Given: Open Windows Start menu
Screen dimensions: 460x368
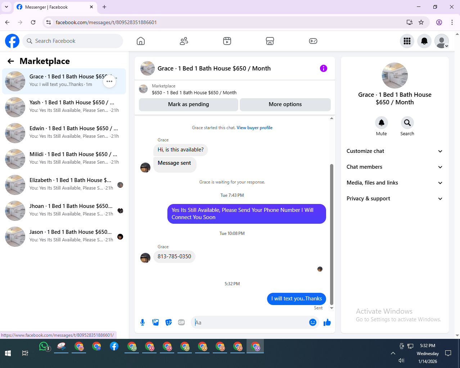Looking at the screenshot, I should [x=8, y=353].
